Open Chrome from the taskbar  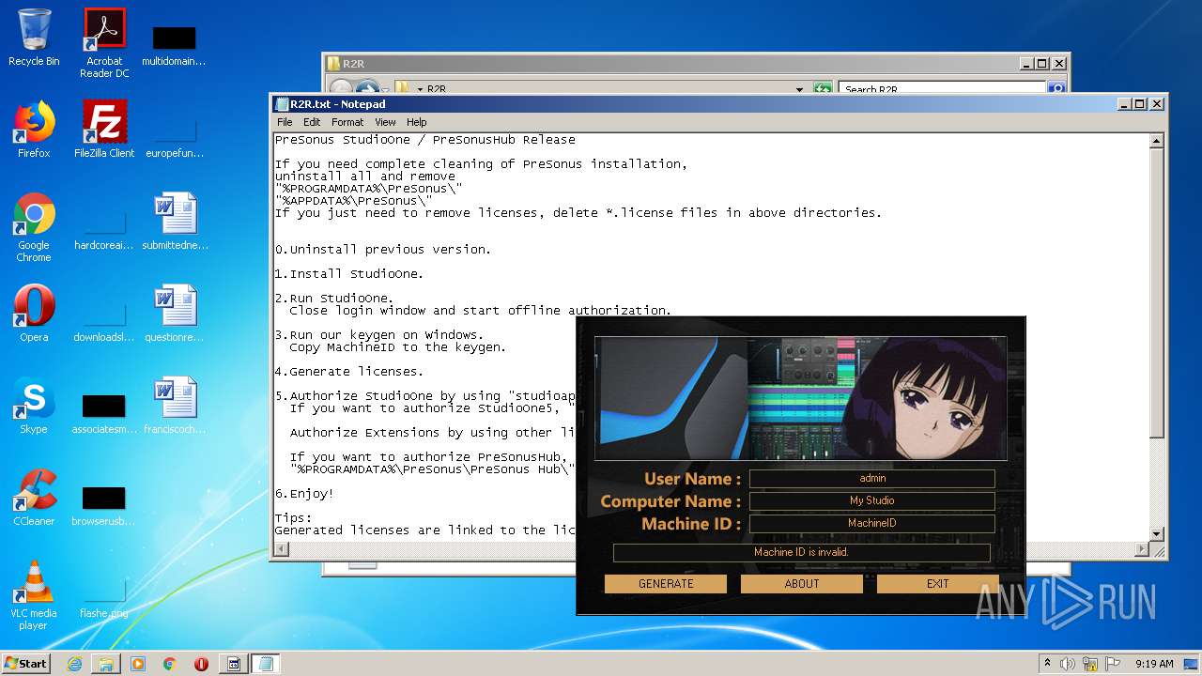[170, 663]
